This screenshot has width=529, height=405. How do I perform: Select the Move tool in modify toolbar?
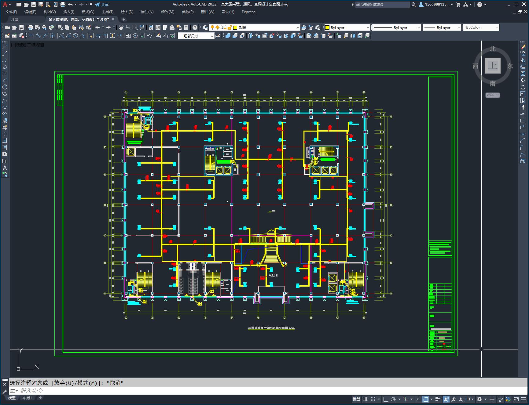(523, 80)
